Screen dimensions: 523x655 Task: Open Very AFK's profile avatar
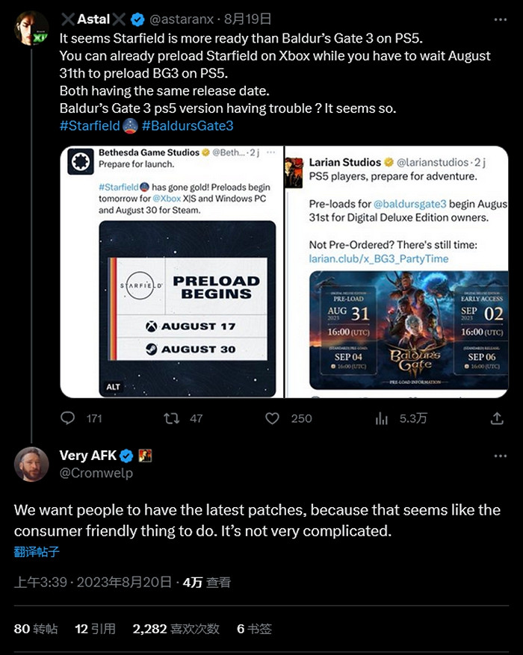(x=31, y=465)
